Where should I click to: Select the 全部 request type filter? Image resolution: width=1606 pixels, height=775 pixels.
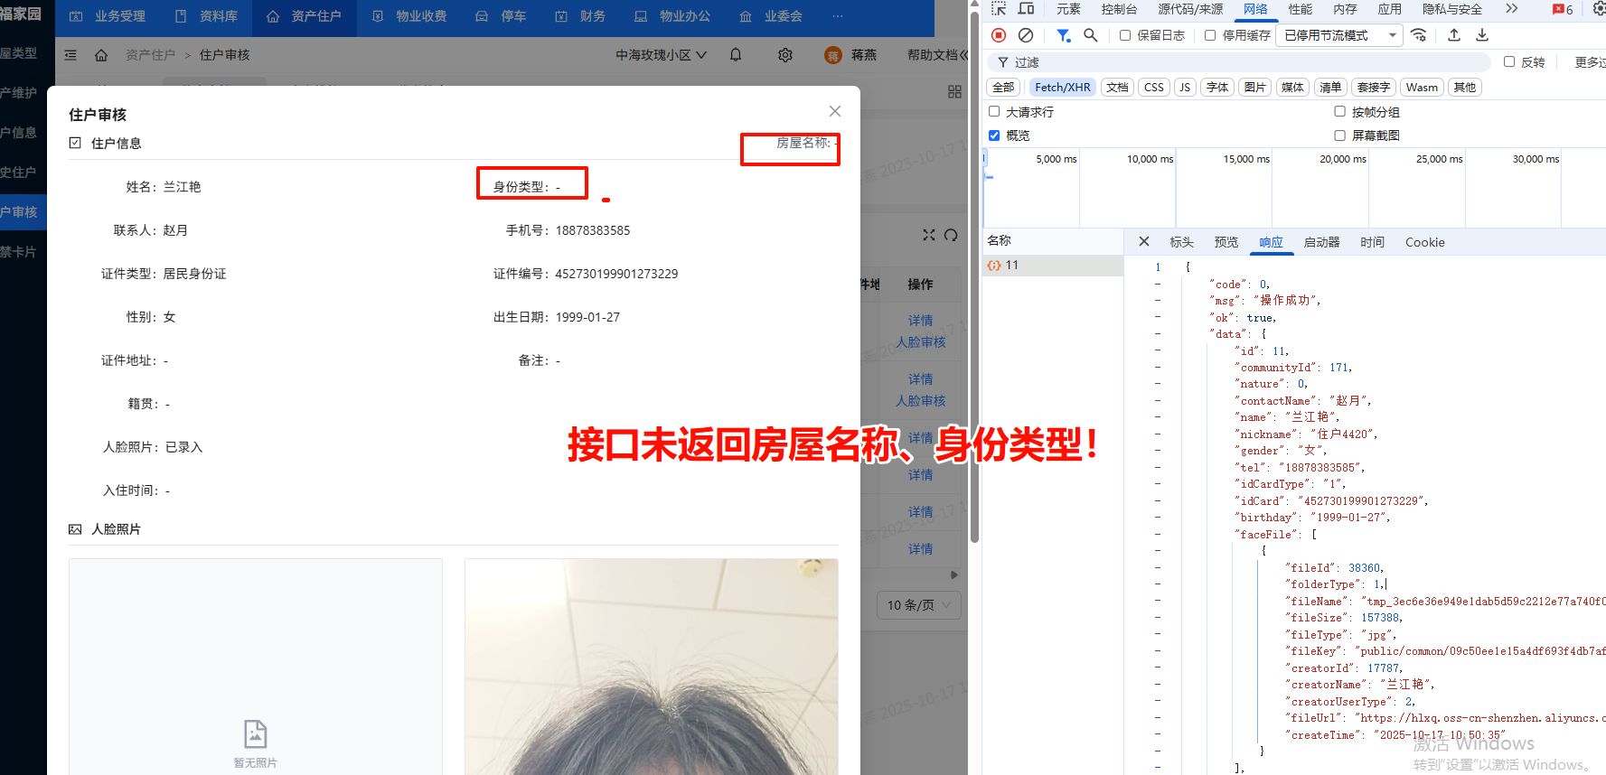pyautogui.click(x=1003, y=88)
